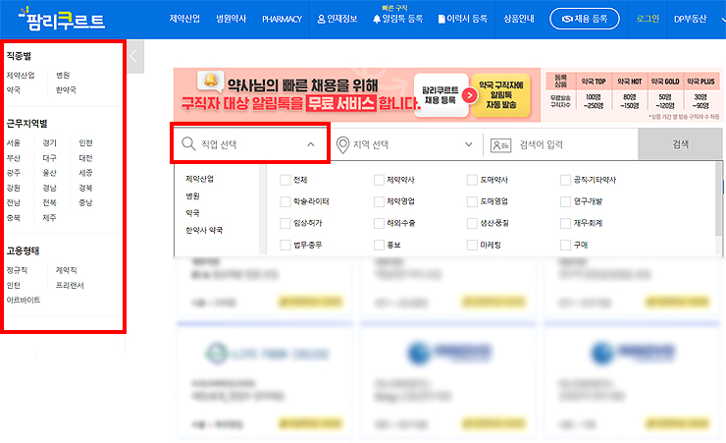Check the 생산·품질 checkbox

point(472,223)
